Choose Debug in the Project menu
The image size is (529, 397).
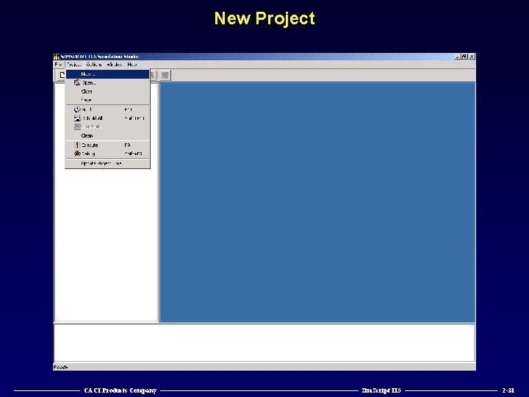pos(107,154)
